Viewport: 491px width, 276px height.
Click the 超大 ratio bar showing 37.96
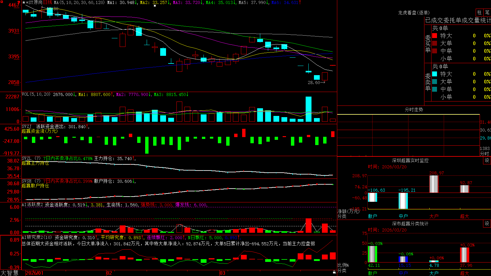click(x=465, y=255)
